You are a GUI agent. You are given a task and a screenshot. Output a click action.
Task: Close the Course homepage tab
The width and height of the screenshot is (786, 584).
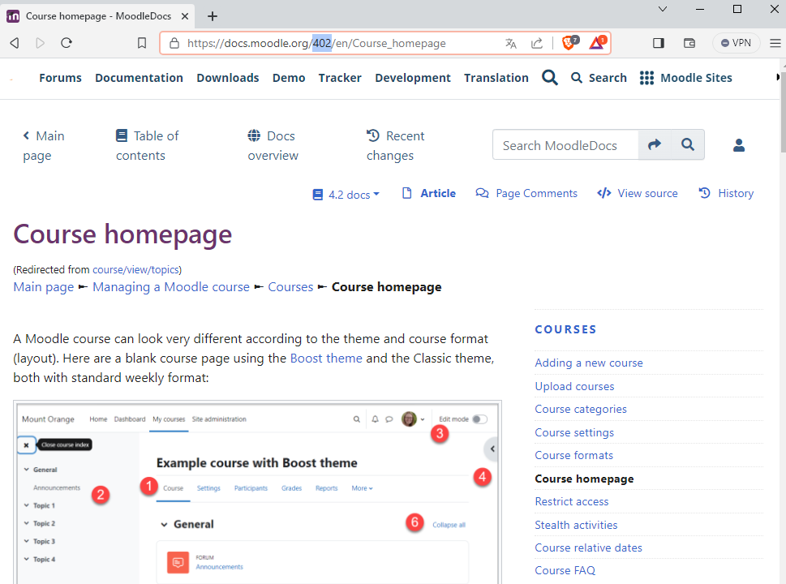point(185,16)
